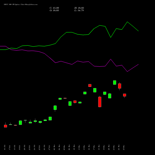Select the red candle for 16 Feb
The image size is (155, 155).
[6, 126]
